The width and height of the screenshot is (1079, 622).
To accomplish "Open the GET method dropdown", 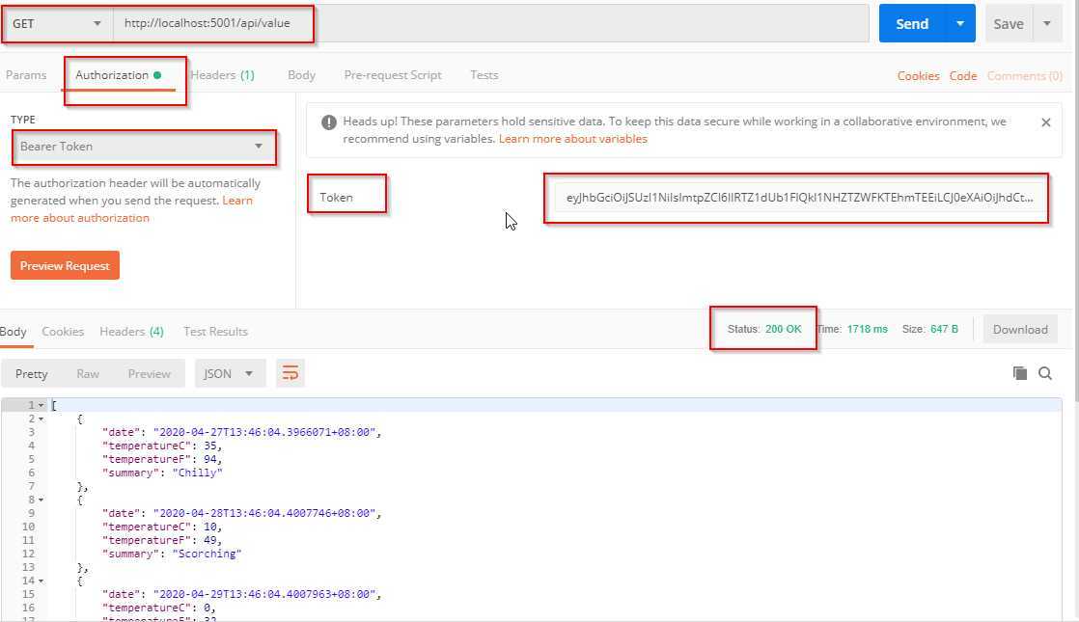I will pos(57,23).
